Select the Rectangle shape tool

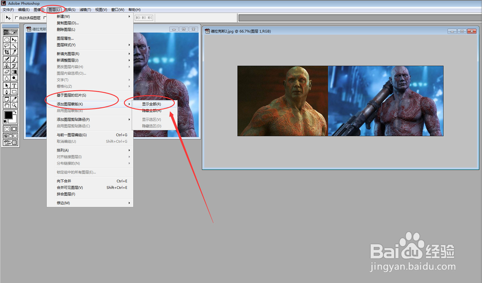[x=14, y=92]
